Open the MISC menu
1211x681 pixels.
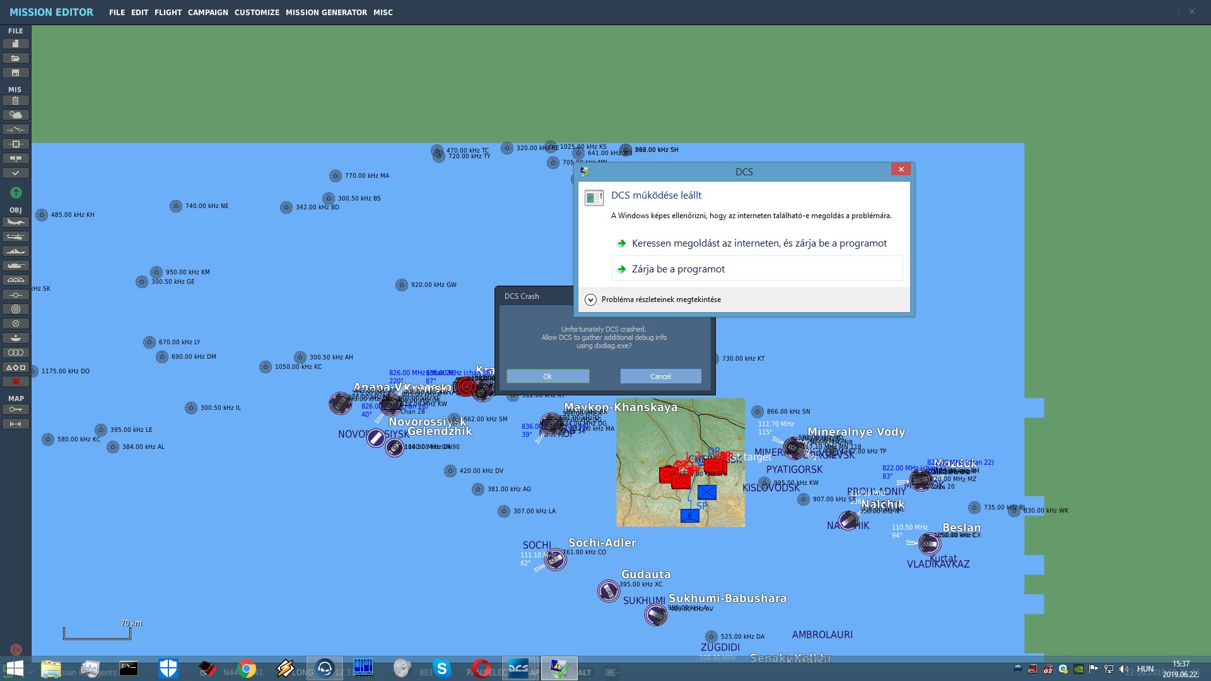click(383, 13)
